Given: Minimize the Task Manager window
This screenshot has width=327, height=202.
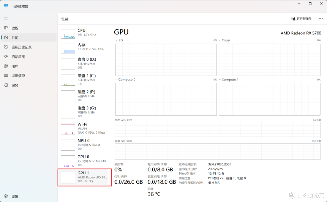Looking at the screenshot, I should (299, 4).
